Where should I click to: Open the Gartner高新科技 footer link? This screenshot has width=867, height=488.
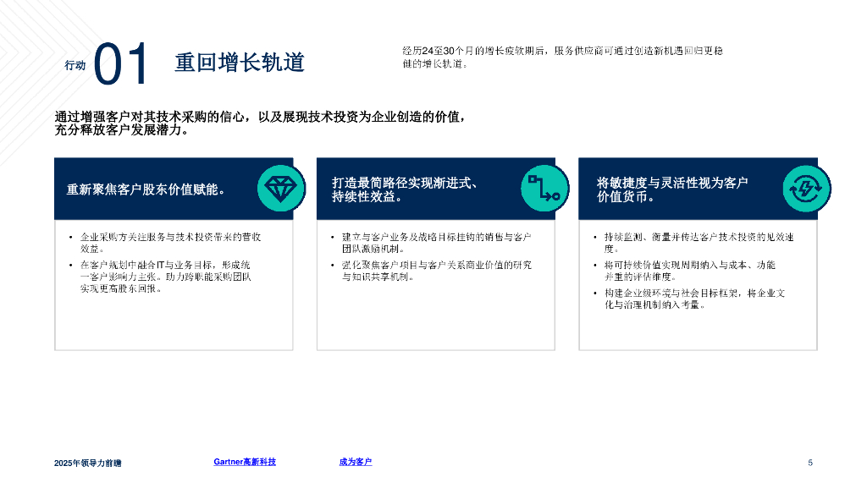(x=245, y=462)
